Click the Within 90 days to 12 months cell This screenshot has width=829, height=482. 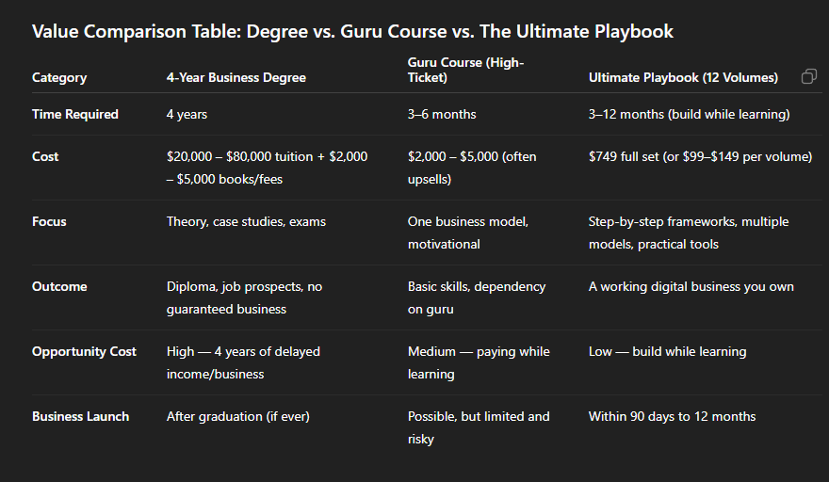(672, 417)
